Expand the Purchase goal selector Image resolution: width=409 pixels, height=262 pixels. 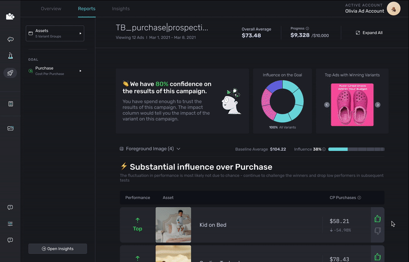(x=55, y=71)
